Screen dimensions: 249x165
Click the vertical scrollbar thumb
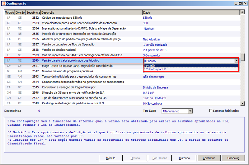tap(242, 57)
